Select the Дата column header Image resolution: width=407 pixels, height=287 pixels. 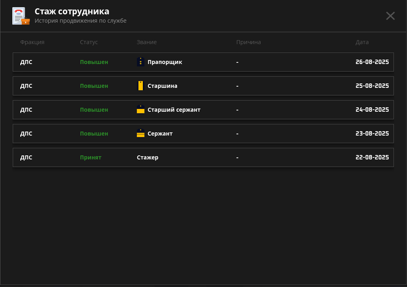362,42
